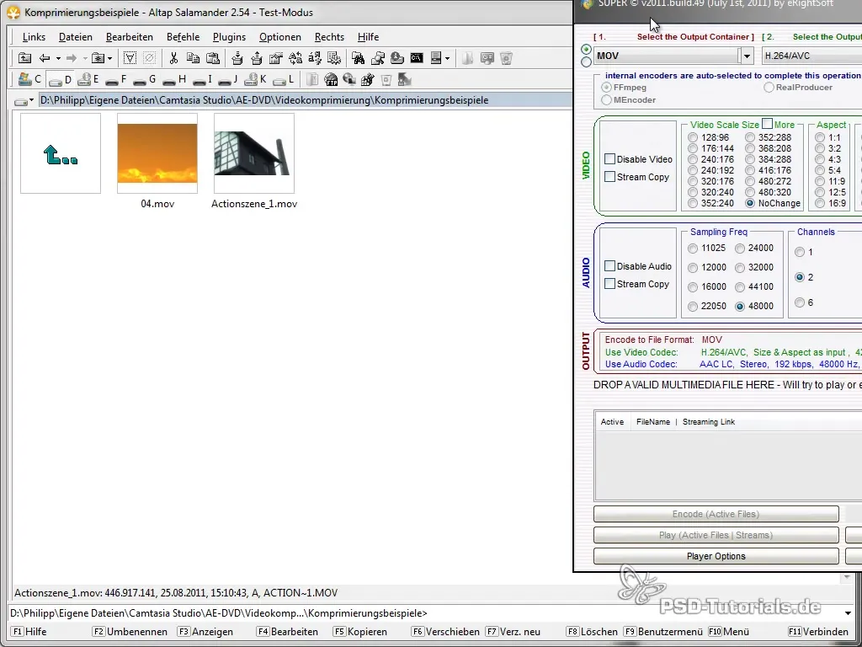
Task: Click the Pack files icon
Action: point(237,58)
